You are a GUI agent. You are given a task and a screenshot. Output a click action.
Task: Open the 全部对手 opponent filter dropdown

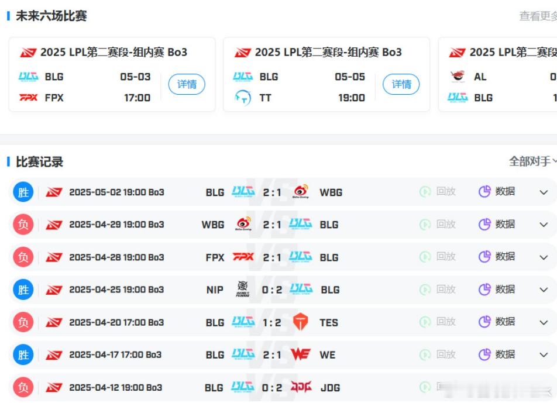[532, 161]
